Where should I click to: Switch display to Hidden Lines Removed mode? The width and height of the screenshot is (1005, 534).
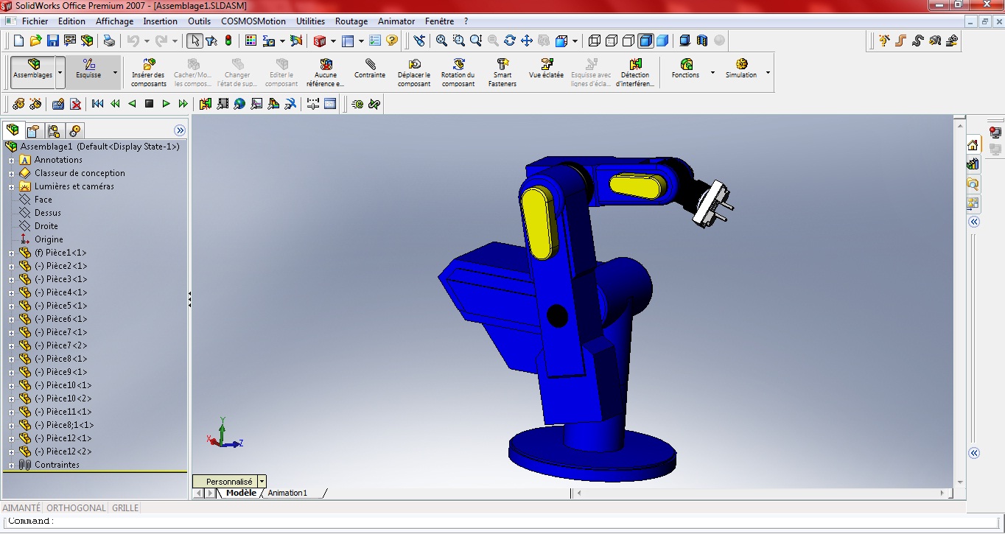(628, 41)
